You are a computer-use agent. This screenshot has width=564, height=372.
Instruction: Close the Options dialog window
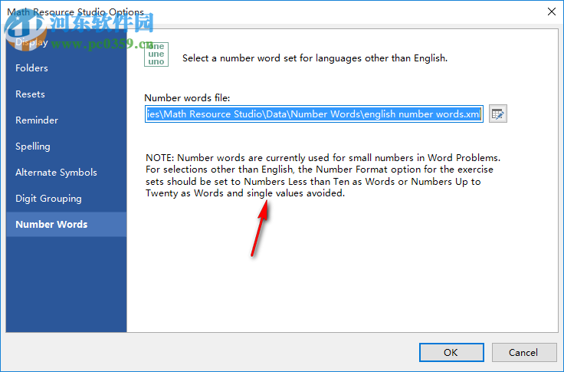coord(552,12)
